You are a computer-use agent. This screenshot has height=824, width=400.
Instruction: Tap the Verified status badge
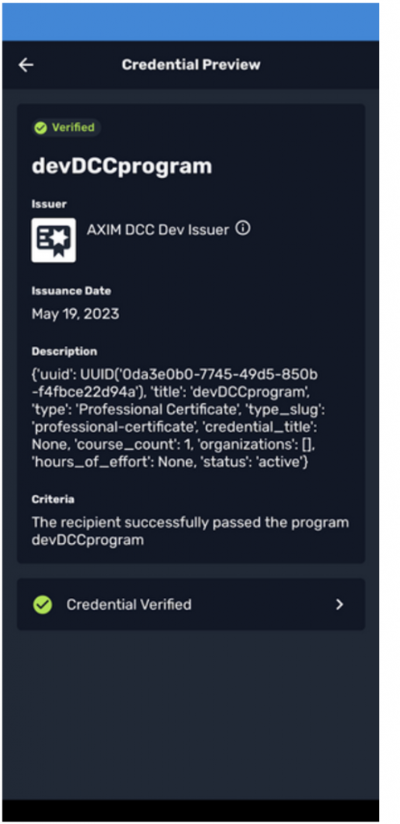(x=66, y=128)
